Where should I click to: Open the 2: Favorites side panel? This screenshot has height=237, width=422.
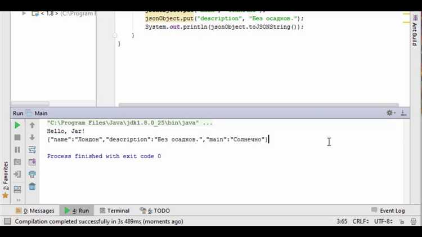[6, 180]
